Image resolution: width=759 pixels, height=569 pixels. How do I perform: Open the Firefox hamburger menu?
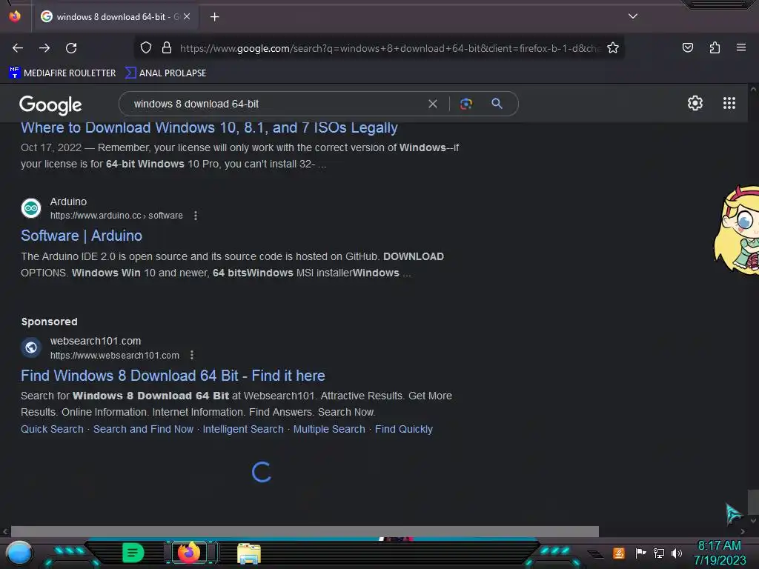[x=741, y=47]
